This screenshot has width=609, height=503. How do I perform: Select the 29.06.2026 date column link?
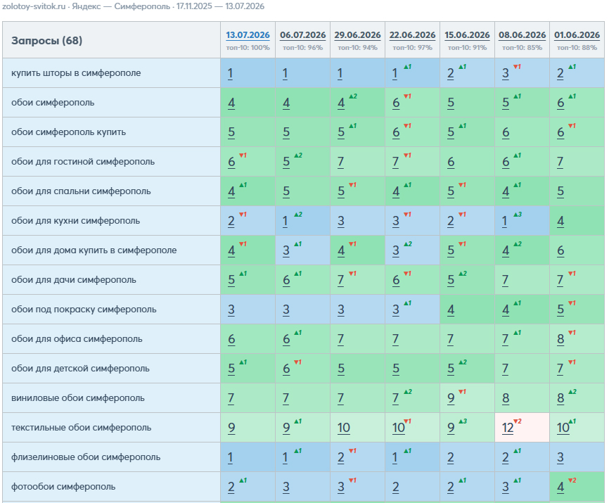(x=357, y=35)
